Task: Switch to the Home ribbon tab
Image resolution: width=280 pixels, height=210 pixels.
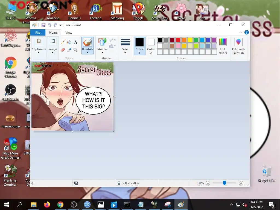Action: pos(53,33)
